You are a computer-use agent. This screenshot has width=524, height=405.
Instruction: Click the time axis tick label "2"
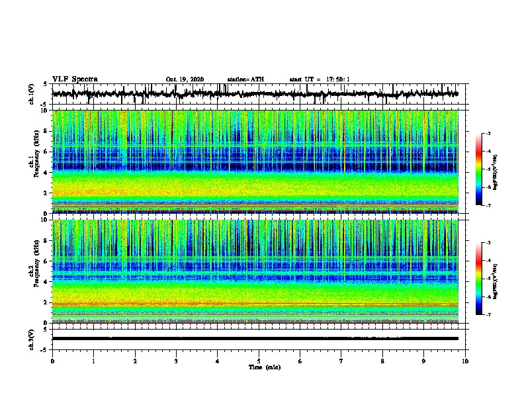(x=135, y=361)
